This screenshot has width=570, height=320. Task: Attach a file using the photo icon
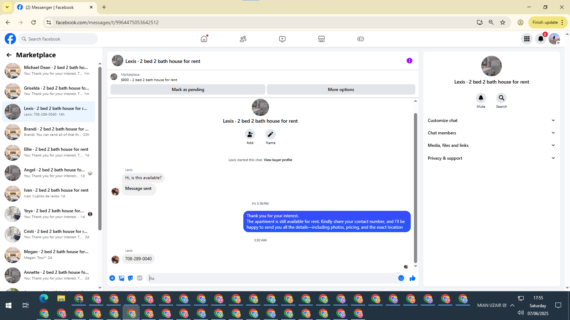click(x=121, y=278)
